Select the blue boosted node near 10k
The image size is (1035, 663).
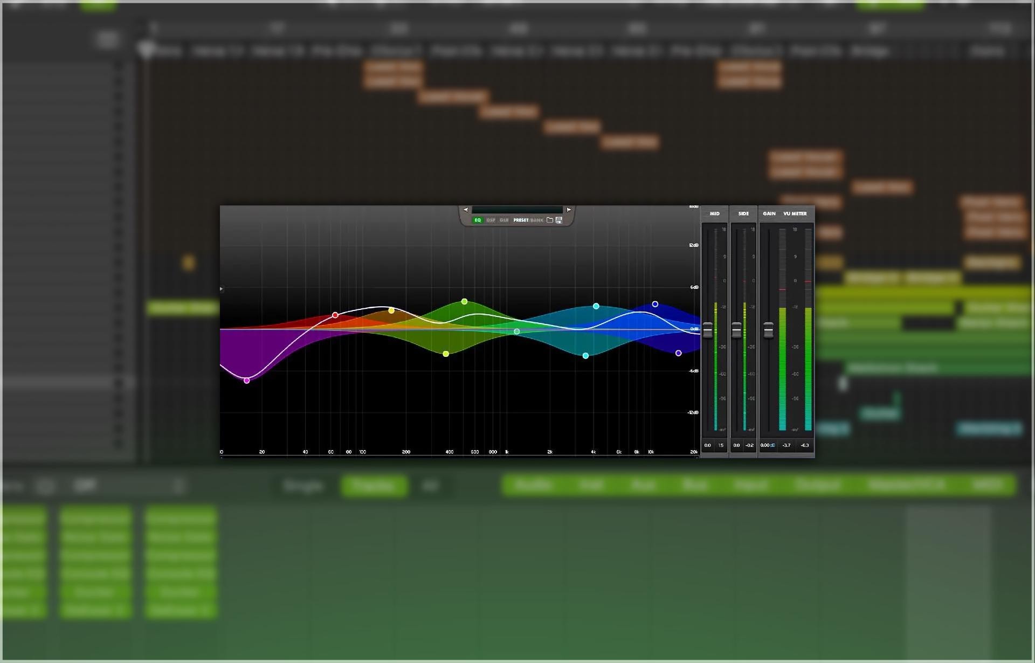click(x=655, y=304)
